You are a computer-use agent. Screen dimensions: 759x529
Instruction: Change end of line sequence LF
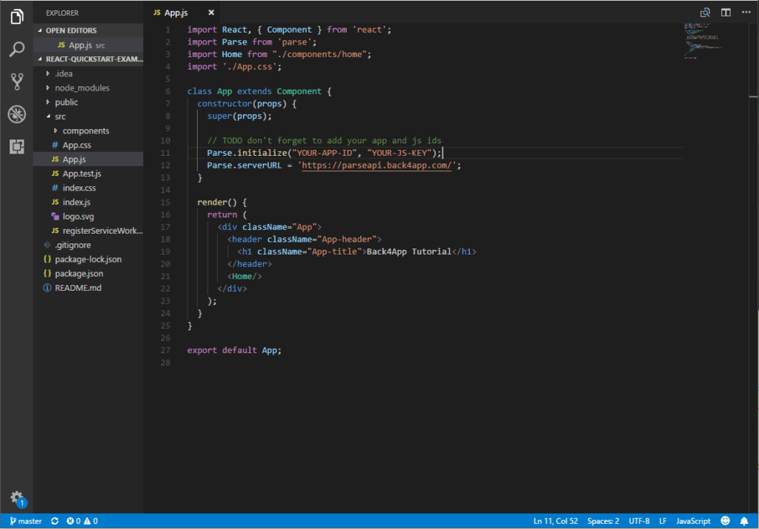point(663,522)
